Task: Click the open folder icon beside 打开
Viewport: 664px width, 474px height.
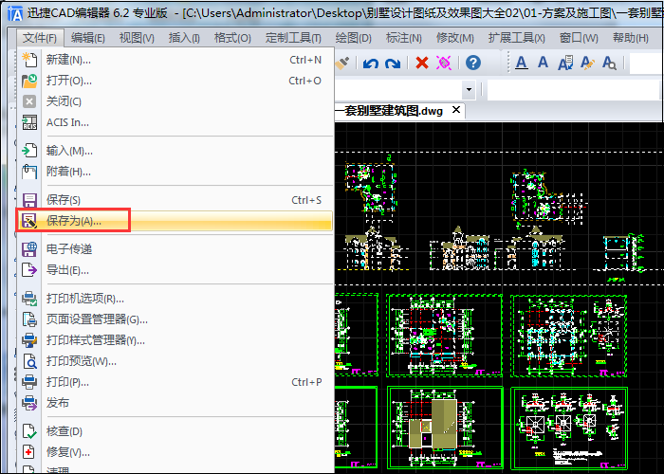Action: pyautogui.click(x=29, y=81)
